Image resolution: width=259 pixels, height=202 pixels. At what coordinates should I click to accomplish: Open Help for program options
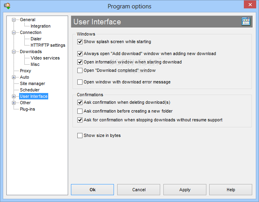231,190
